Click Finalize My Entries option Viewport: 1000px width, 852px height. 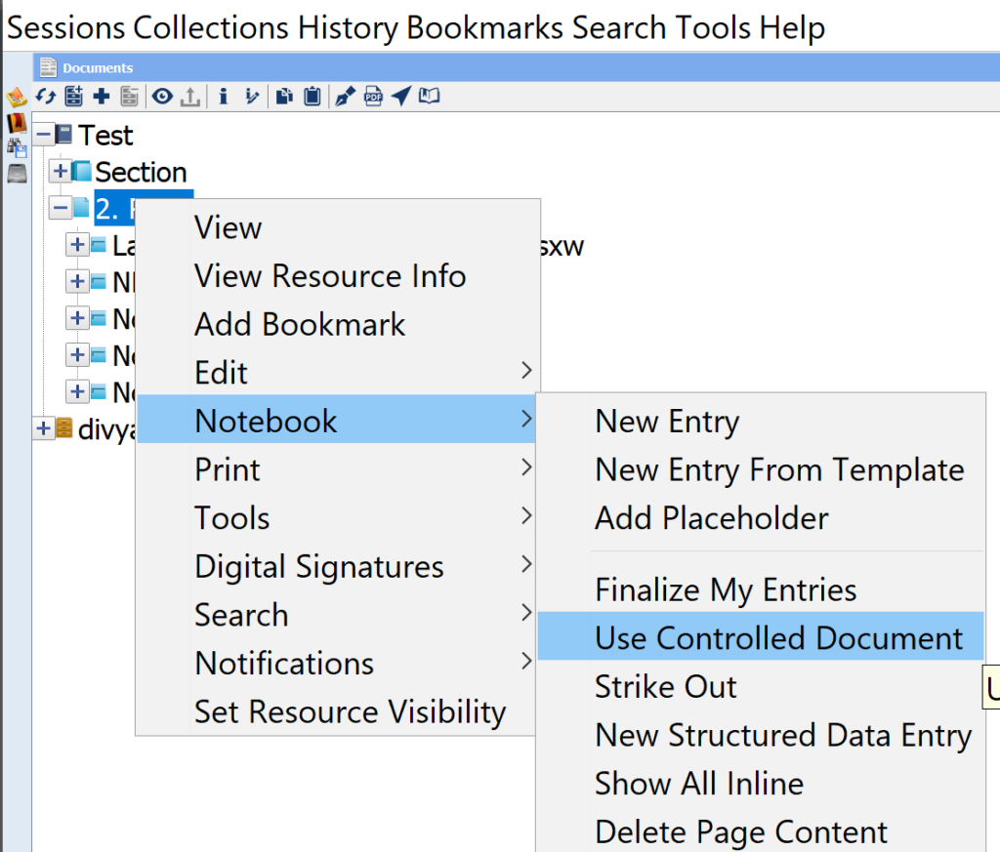coord(726,589)
